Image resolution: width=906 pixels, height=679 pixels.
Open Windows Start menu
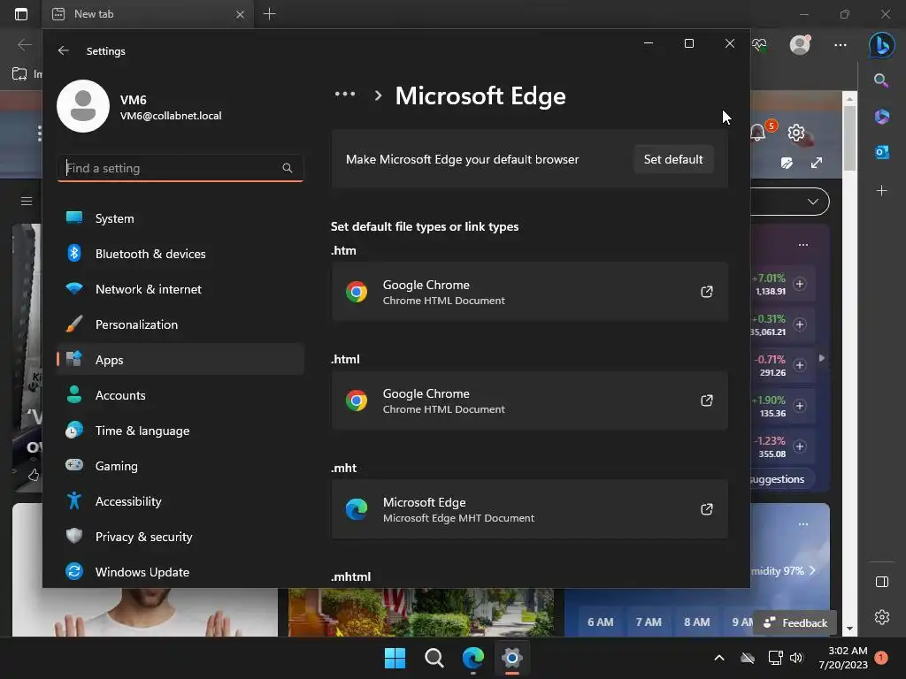coord(395,658)
